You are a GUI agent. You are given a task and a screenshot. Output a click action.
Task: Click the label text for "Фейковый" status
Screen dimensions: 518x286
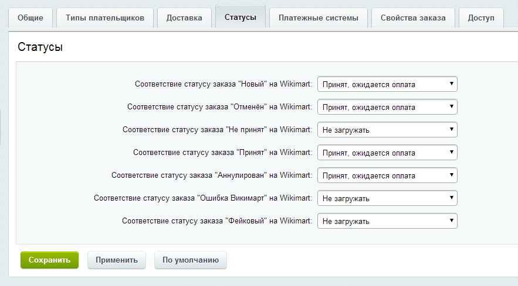point(217,221)
